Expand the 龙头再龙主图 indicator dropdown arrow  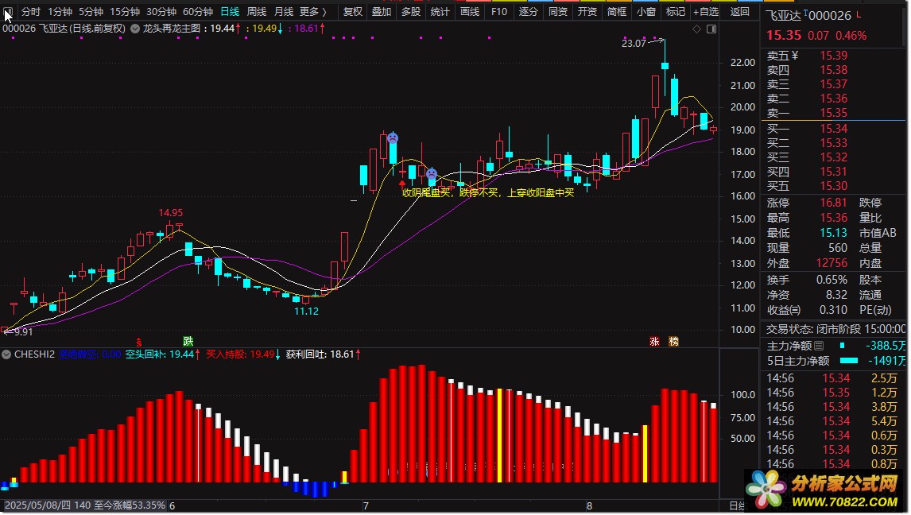pos(135,29)
